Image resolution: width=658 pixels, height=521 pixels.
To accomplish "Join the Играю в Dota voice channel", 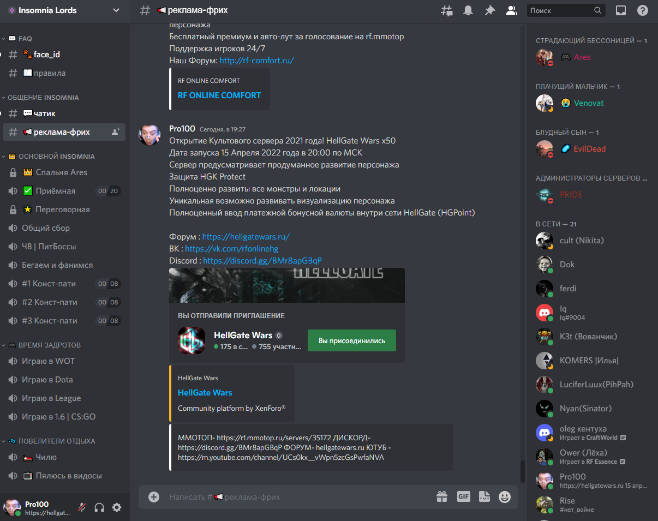I will coord(64,380).
